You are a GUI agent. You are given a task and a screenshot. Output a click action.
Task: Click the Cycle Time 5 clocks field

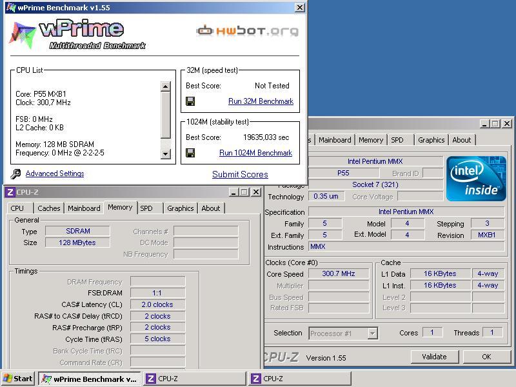pos(157,339)
